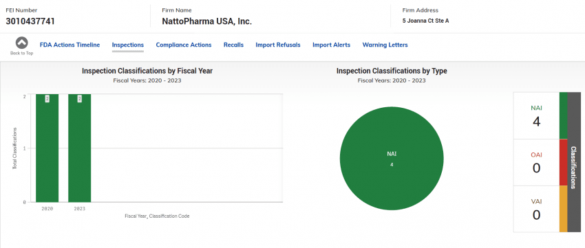Switch to the Recalls tab
Image resolution: width=585 pixels, height=248 pixels.
[x=233, y=45]
